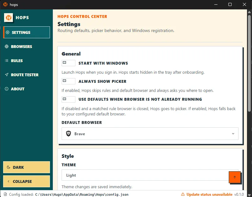Viewport: 252px width, 197px height.
Task: Click the Update status unavailable message
Action: pyautogui.click(x=209, y=194)
